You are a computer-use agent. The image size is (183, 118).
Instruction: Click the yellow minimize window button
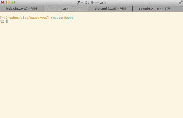click(x=8, y=2)
